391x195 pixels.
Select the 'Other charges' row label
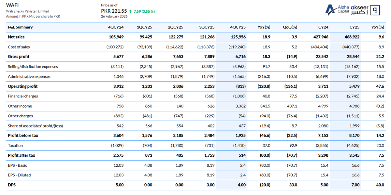[x=20, y=116]
